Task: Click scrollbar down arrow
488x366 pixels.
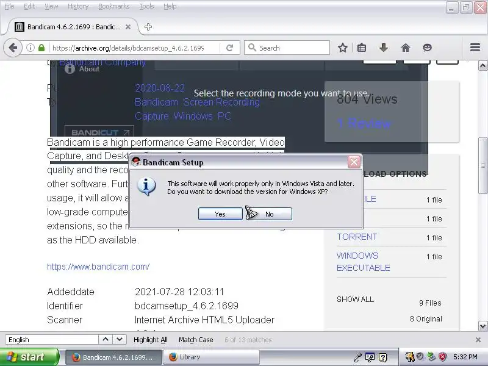Action: point(483,326)
